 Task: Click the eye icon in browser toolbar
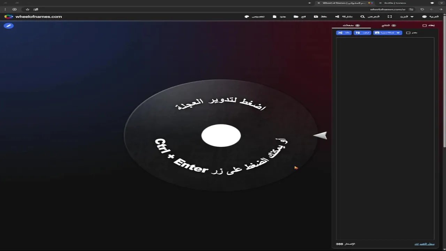click(15, 9)
